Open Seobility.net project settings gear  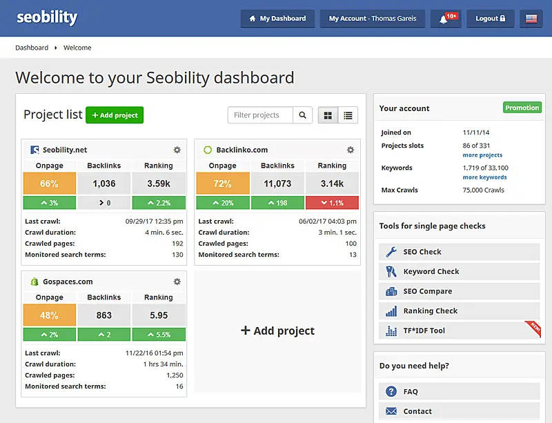point(177,149)
